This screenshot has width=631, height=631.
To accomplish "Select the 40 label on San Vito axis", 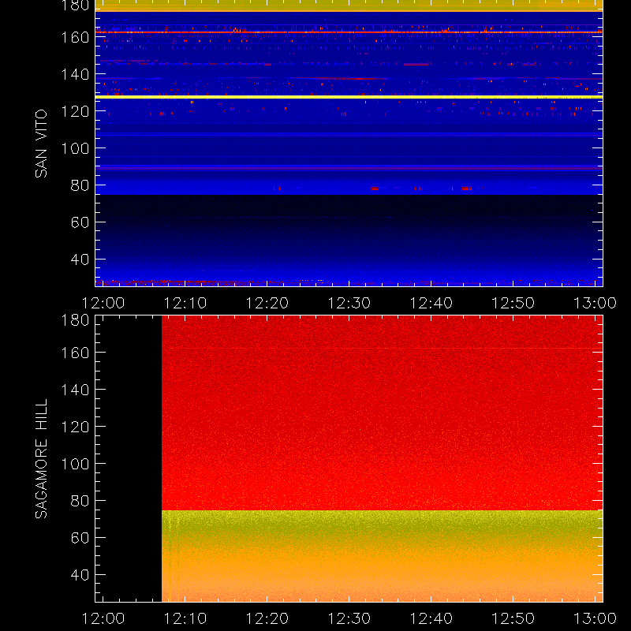I will pyautogui.click(x=80, y=259).
